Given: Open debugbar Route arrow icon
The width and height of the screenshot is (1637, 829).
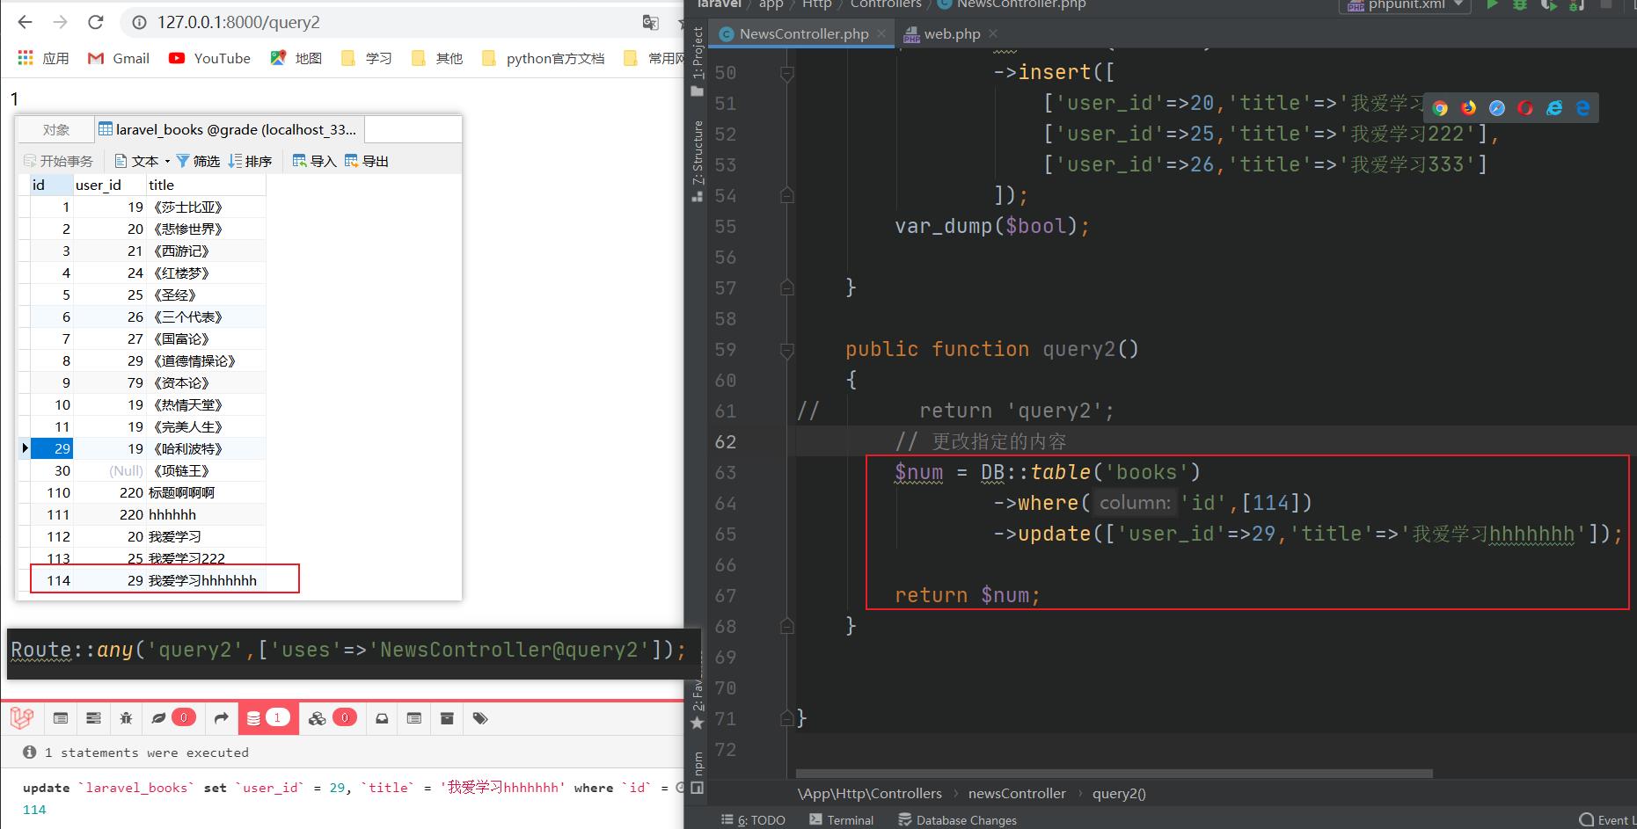Looking at the screenshot, I should [x=221, y=718].
